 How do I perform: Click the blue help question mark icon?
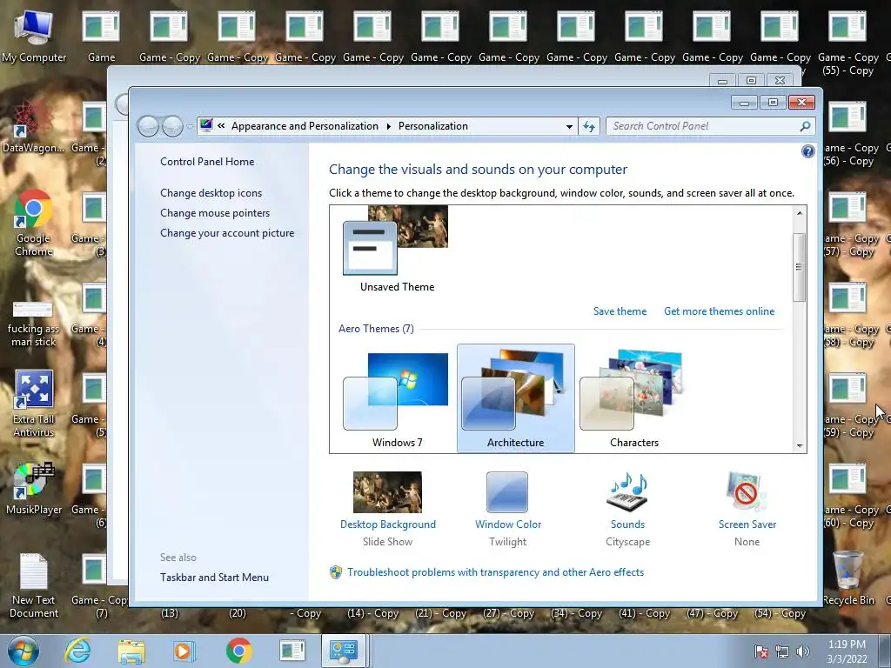(807, 151)
